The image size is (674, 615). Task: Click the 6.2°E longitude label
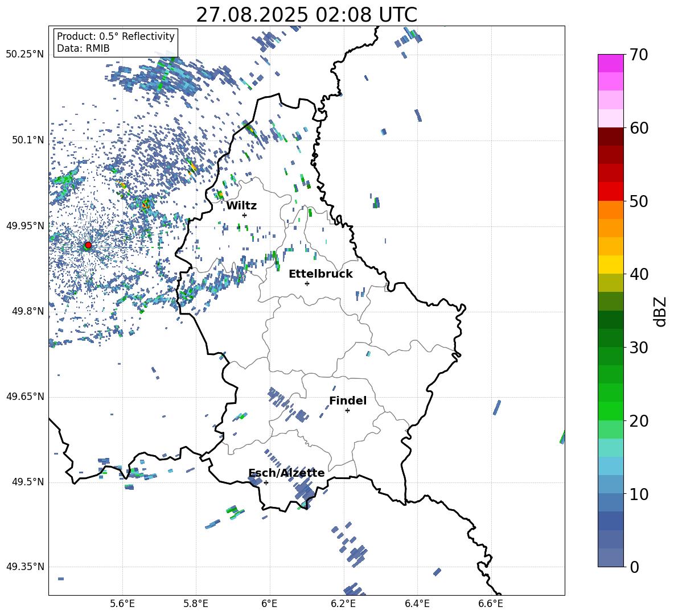click(x=343, y=604)
